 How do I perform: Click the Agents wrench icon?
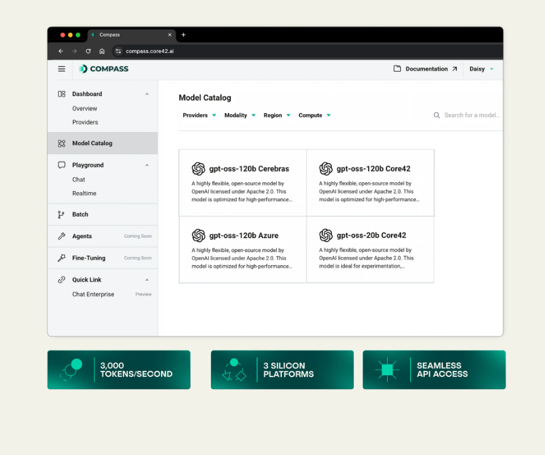click(x=61, y=236)
